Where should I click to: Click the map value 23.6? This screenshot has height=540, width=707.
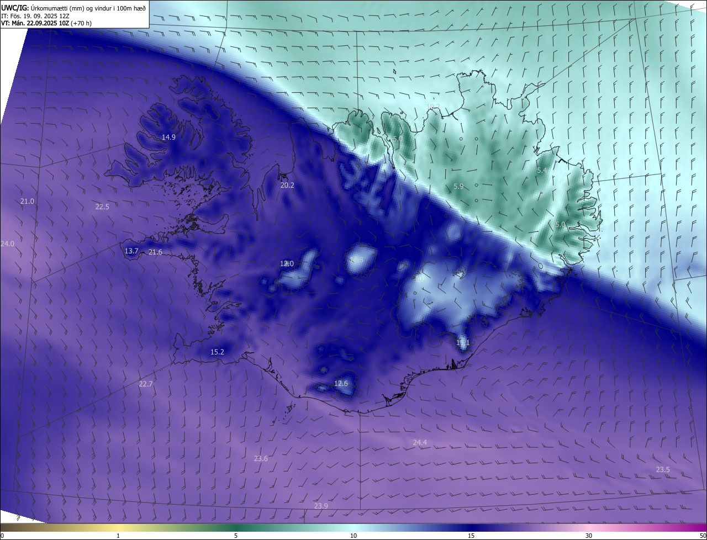(x=261, y=459)
